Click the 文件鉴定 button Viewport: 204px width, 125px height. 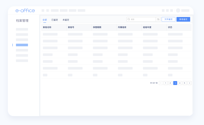(168, 19)
